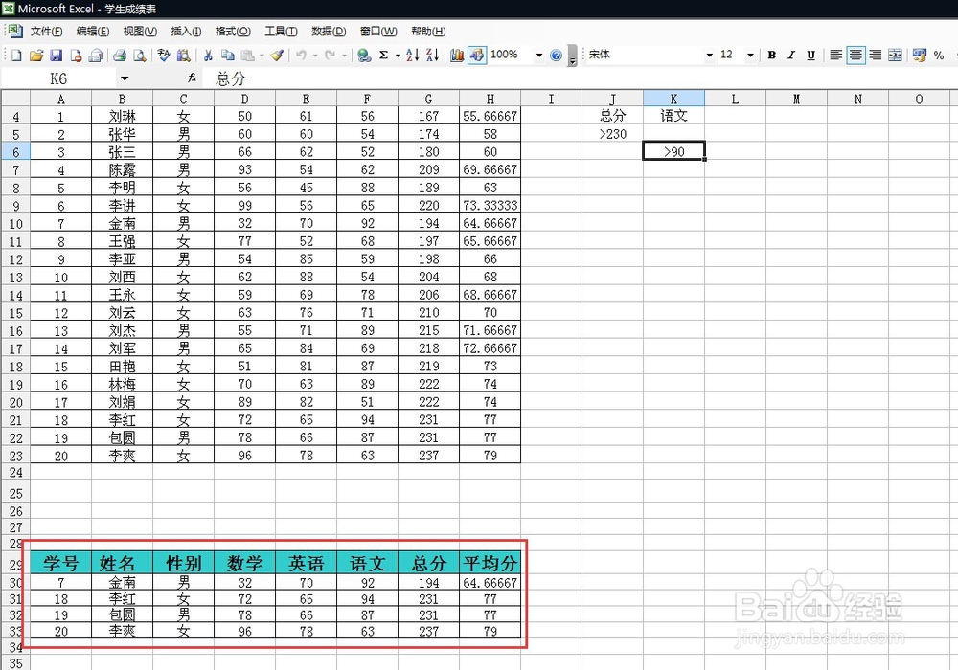The width and height of the screenshot is (958, 670).
Task: Print the sheet with printer icon
Action: 120,56
